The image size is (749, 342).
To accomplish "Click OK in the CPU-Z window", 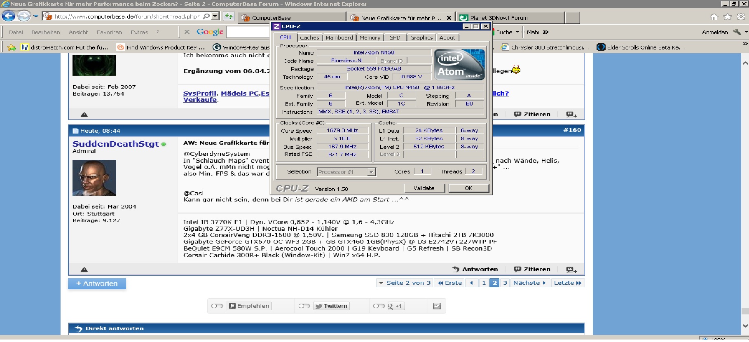I will coord(468,188).
